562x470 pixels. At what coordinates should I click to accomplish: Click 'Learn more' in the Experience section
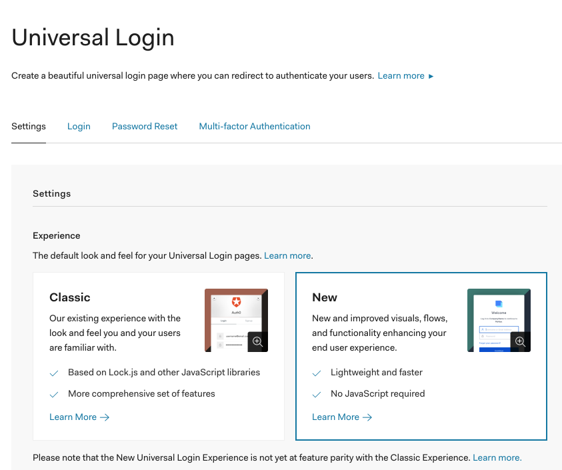pyautogui.click(x=287, y=255)
